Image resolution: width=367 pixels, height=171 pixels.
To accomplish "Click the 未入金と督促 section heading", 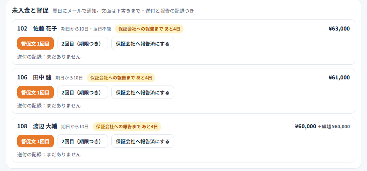I will click(30, 11).
